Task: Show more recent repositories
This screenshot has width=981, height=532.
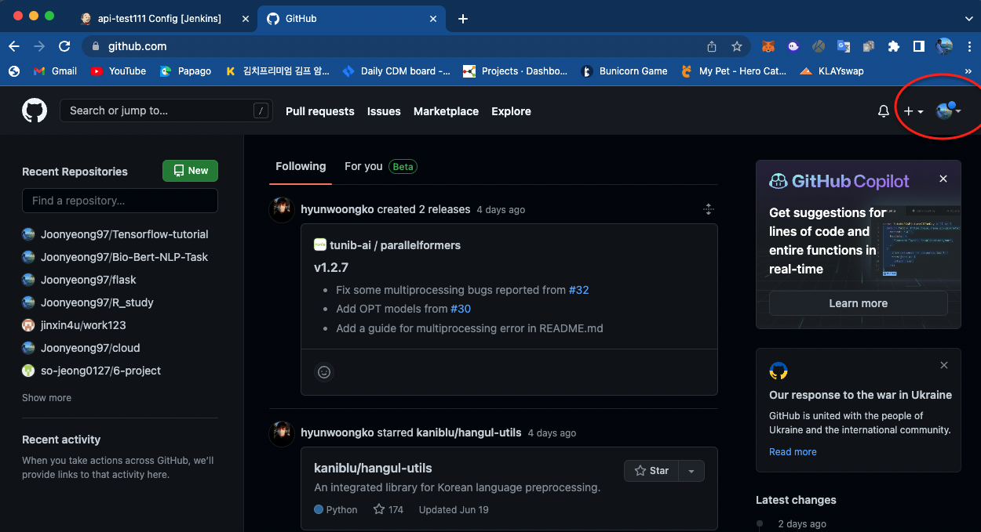Action: [x=46, y=398]
